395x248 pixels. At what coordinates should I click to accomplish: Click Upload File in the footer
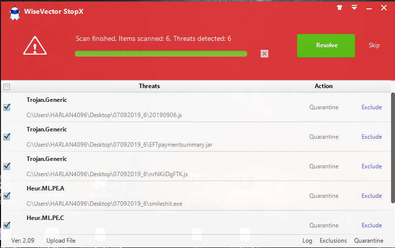click(61, 241)
